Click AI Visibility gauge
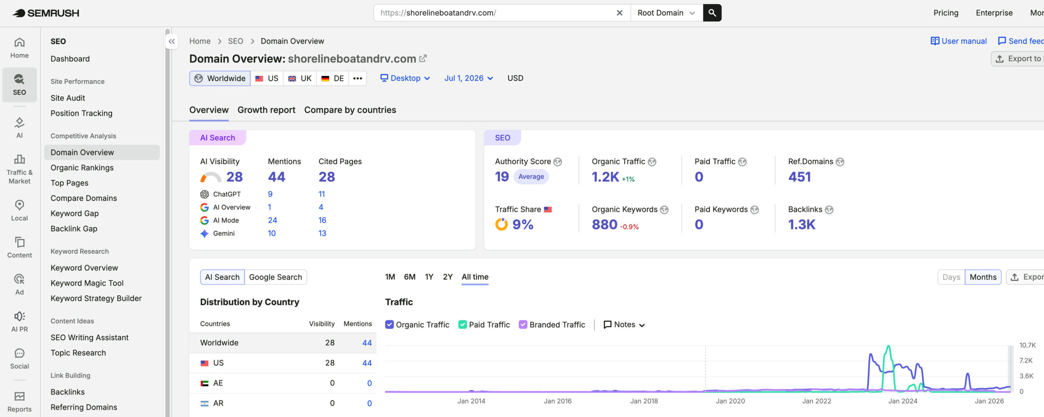 pyautogui.click(x=210, y=177)
